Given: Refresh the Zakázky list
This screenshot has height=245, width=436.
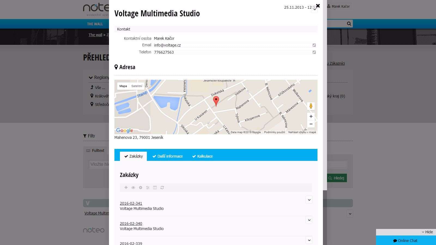Looking at the screenshot, I should point(162,188).
